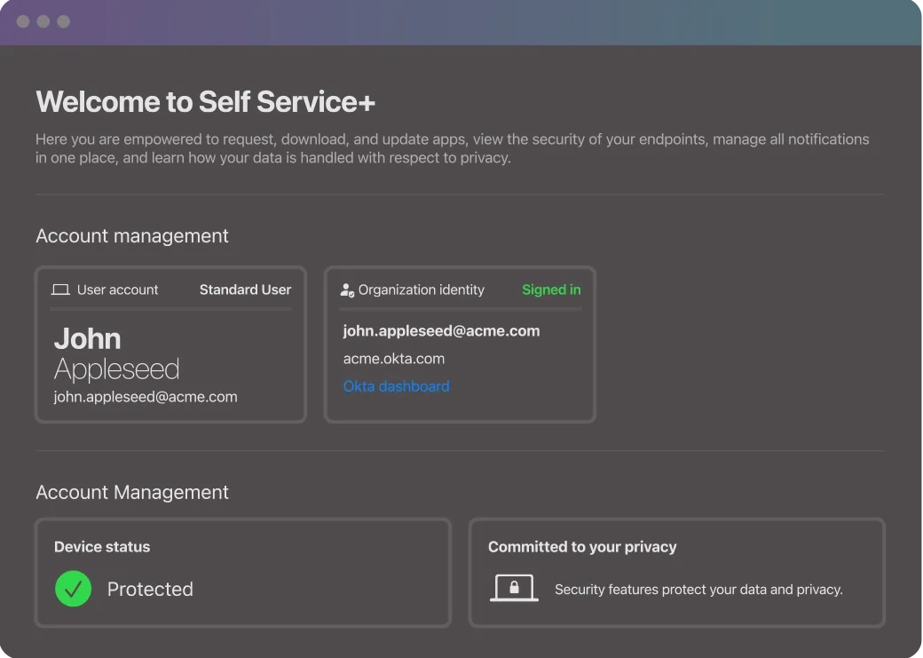Click the laptop icon beside User account
923x658 pixels.
point(60,289)
